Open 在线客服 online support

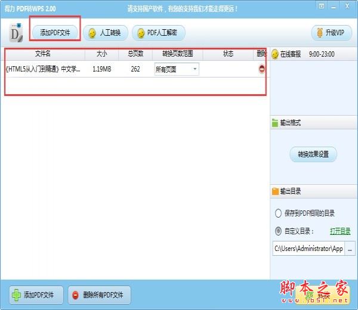pos(291,54)
